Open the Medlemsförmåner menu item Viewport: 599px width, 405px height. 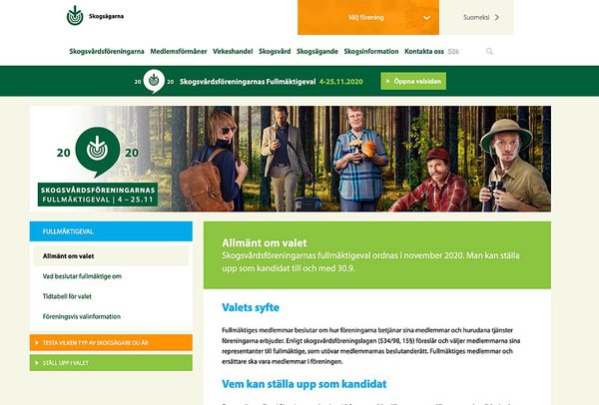[x=179, y=51]
